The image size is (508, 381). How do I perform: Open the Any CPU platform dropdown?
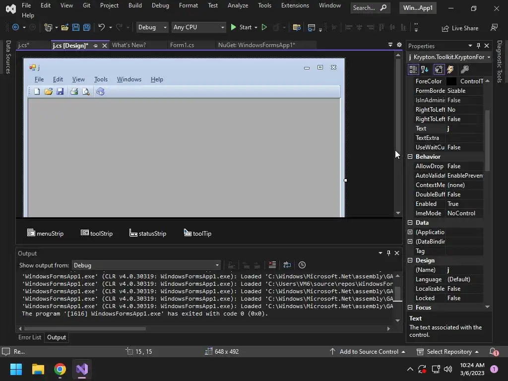pos(198,28)
